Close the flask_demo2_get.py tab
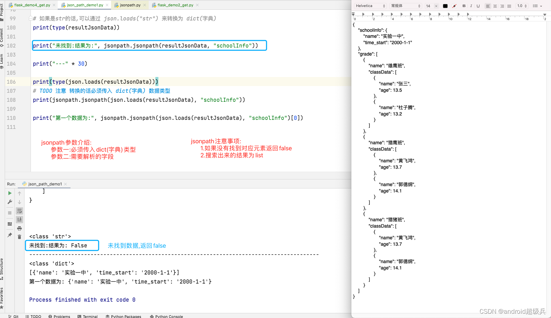Screen dimensions: 551x318 (x=197, y=5)
